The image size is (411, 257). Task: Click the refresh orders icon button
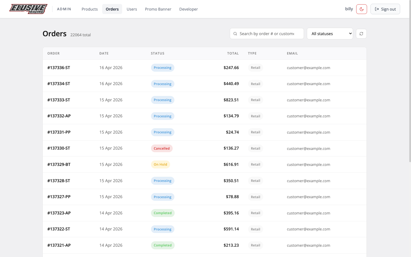361,34
